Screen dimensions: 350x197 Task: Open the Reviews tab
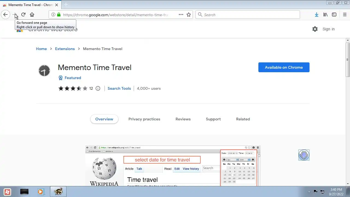click(x=183, y=119)
